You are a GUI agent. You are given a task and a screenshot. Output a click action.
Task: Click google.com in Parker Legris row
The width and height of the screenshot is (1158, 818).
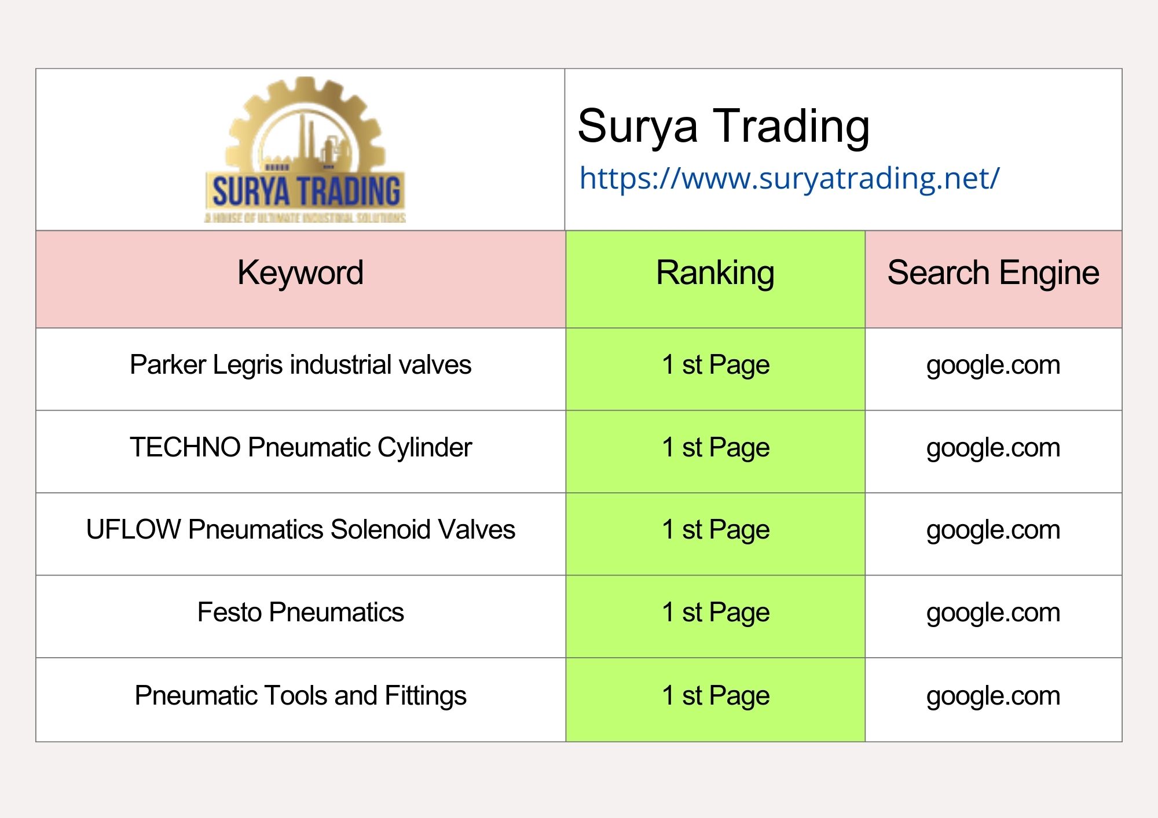[994, 366]
